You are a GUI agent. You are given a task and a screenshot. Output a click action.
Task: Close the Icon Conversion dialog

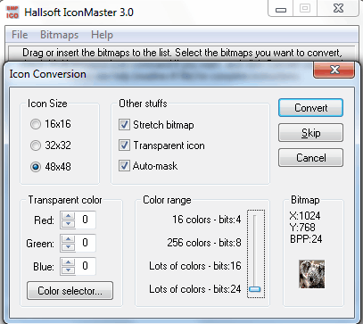(334, 71)
